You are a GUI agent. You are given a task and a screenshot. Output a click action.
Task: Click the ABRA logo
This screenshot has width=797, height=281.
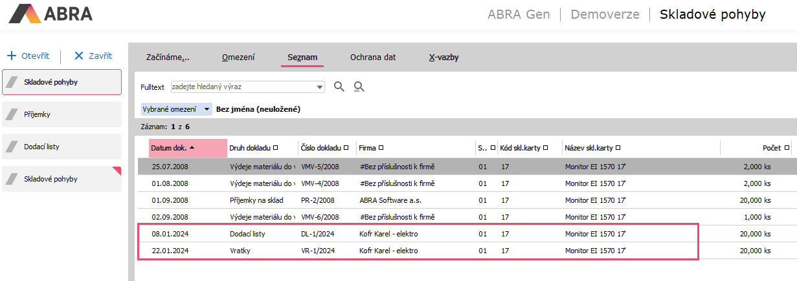coord(51,14)
